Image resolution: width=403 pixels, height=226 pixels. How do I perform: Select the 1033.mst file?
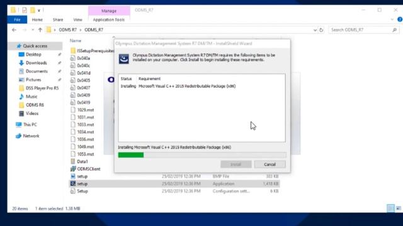(86, 124)
